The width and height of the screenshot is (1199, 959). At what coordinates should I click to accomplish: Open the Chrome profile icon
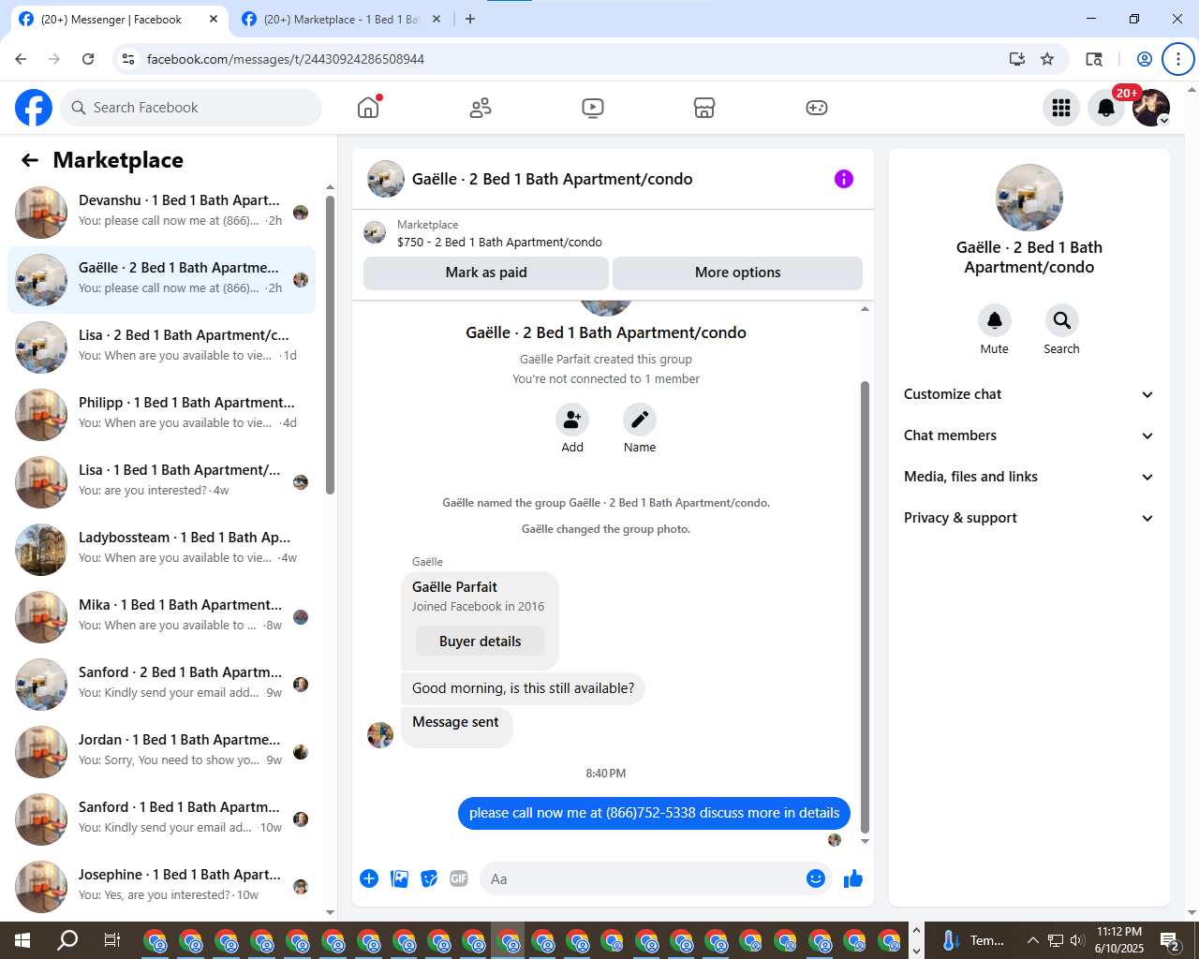point(1145,59)
